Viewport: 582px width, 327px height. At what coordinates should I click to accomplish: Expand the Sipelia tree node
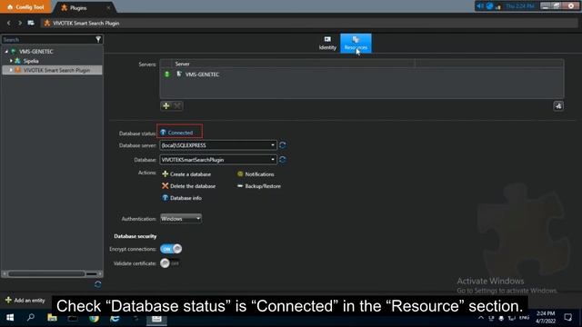pos(11,61)
